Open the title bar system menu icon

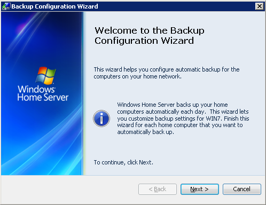pyautogui.click(x=6, y=6)
